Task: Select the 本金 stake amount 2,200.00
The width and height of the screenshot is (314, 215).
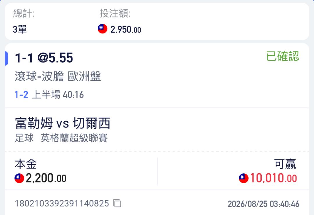Action: [x=46, y=178]
